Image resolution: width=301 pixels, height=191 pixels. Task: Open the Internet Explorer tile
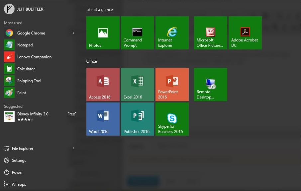click(x=172, y=33)
